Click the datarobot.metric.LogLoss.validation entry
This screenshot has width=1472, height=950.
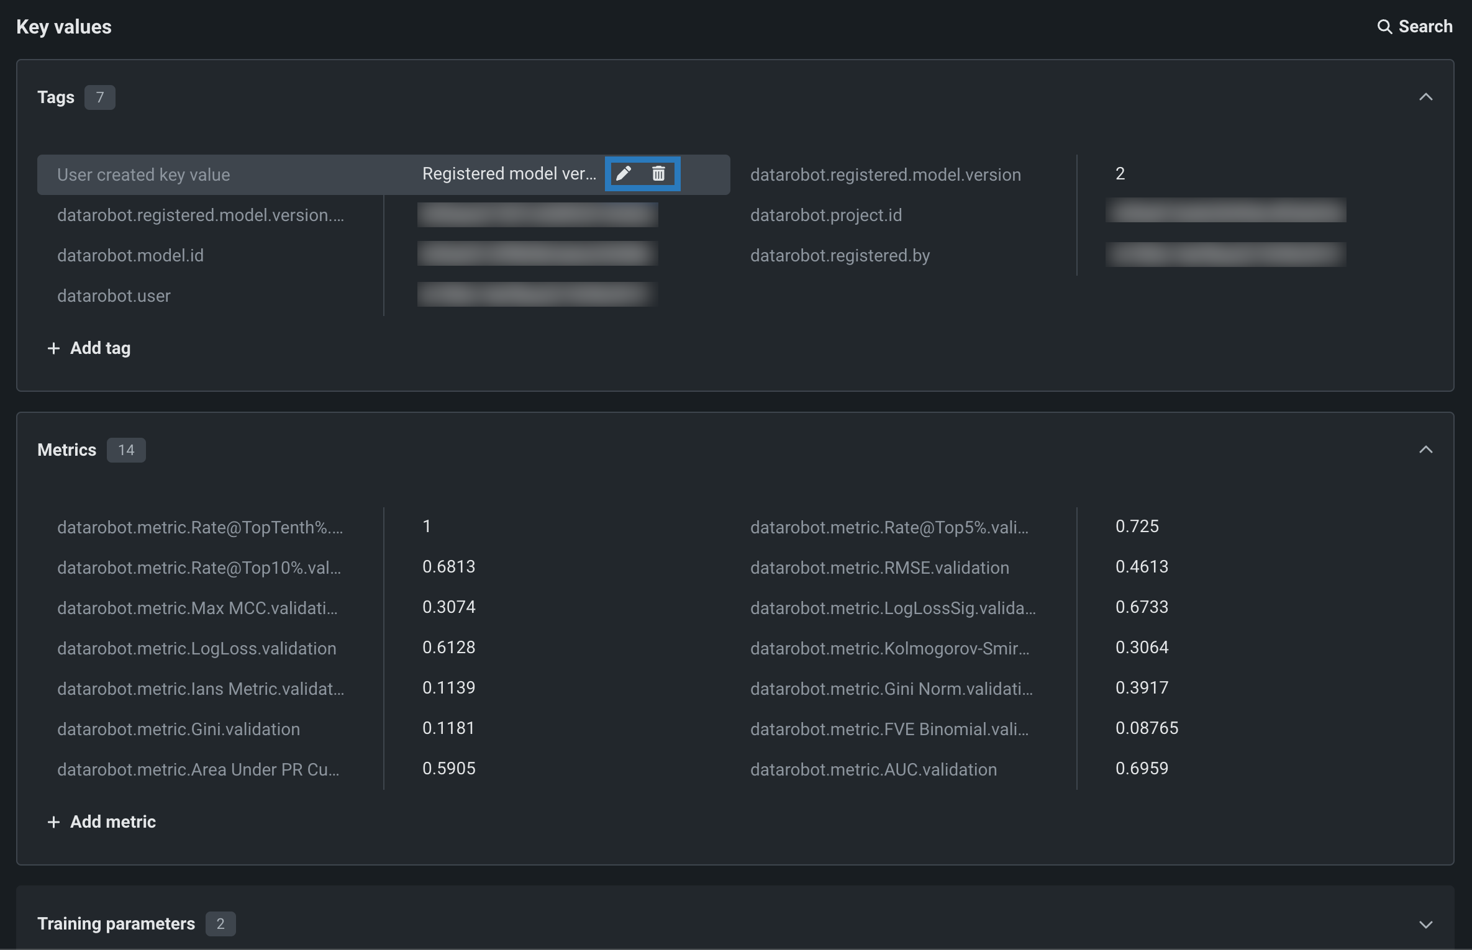click(x=196, y=649)
